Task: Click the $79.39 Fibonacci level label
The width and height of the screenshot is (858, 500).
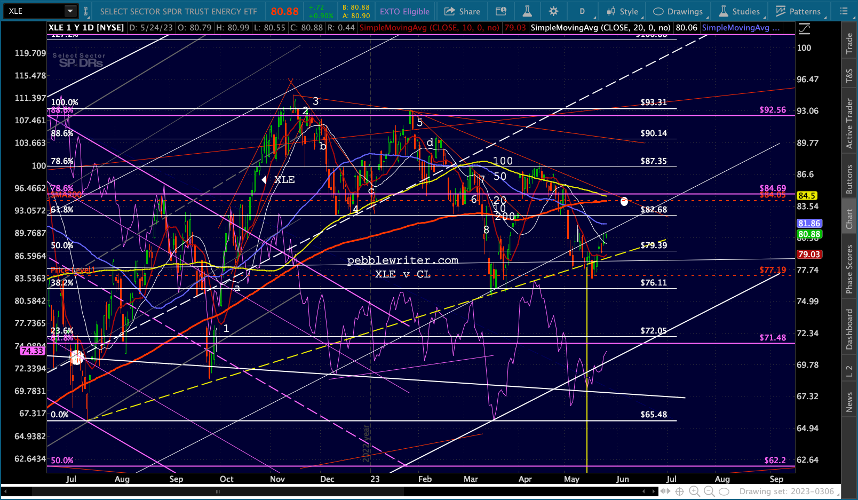Action: [x=654, y=245]
